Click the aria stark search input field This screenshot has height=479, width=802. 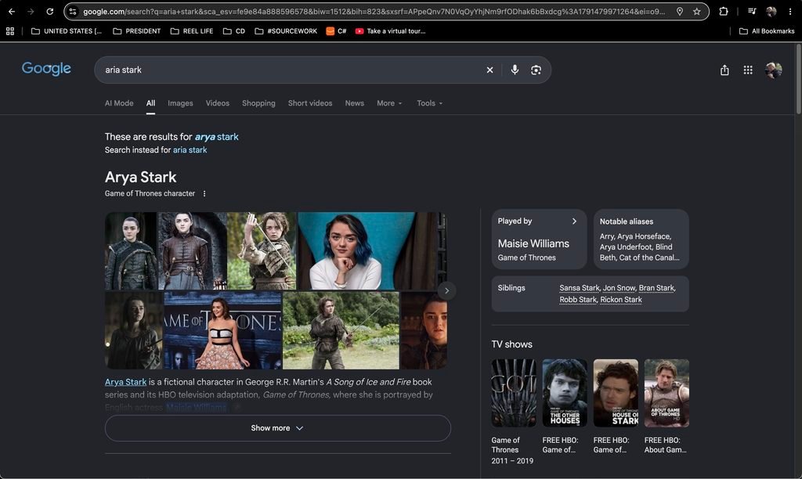pyautogui.click(x=291, y=70)
